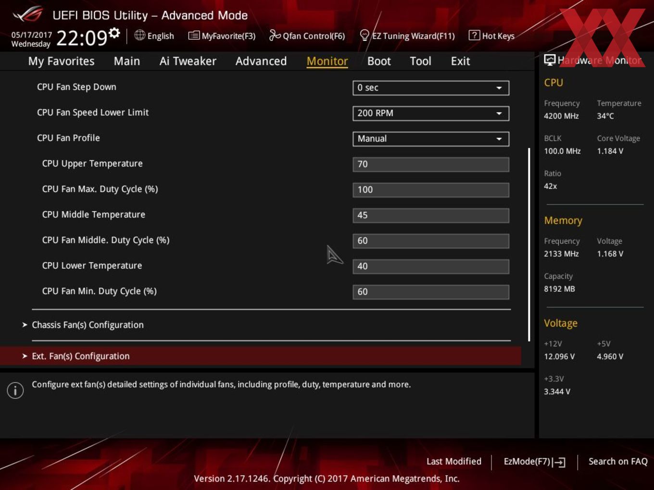
Task: Click CPU temperature value 34°C
Action: point(605,116)
